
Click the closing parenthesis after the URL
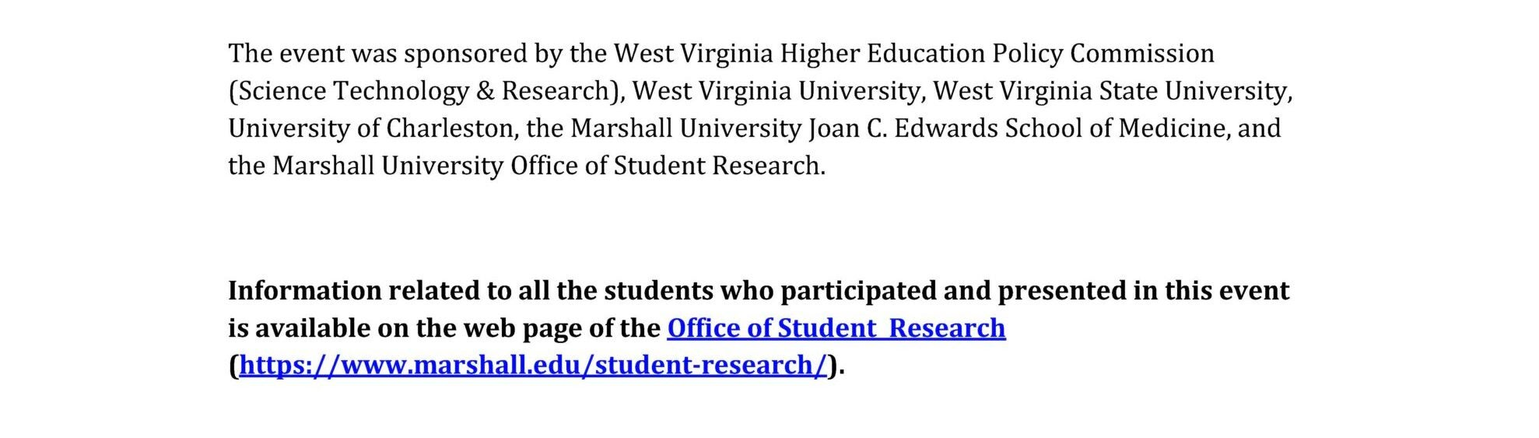click(x=833, y=366)
